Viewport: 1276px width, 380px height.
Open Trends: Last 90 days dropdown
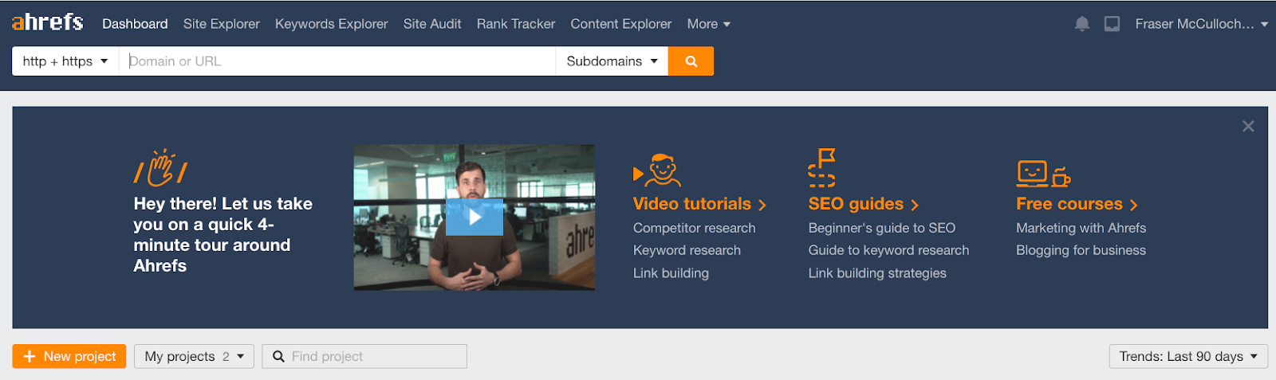pyautogui.click(x=1187, y=356)
